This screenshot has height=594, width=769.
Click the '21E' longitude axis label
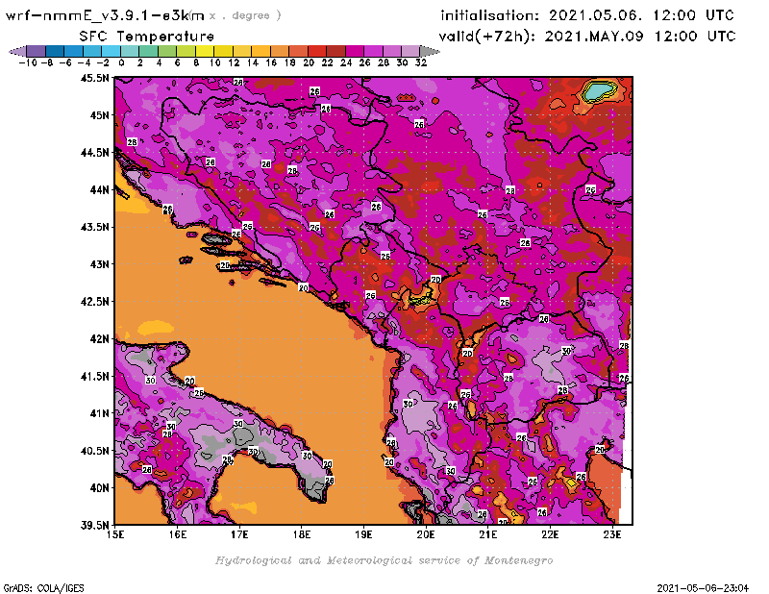pyautogui.click(x=488, y=534)
